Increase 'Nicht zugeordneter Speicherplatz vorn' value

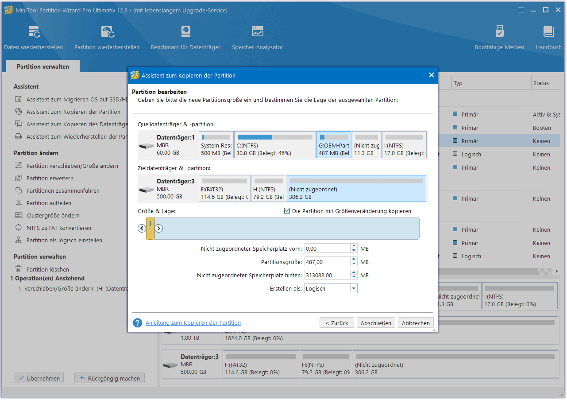(x=354, y=246)
